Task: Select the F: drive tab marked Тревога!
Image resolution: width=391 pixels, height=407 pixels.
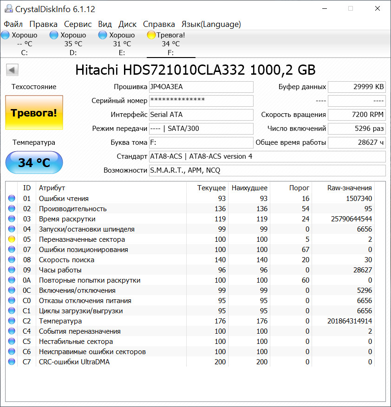Action: [x=171, y=44]
